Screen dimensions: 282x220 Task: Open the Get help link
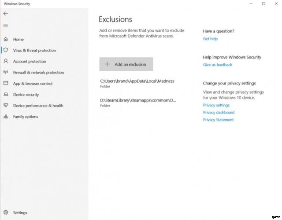click(x=210, y=39)
